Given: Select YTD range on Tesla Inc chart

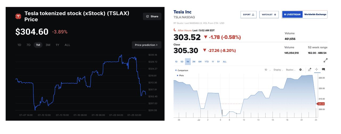Looking at the screenshot, I should (x=206, y=62).
